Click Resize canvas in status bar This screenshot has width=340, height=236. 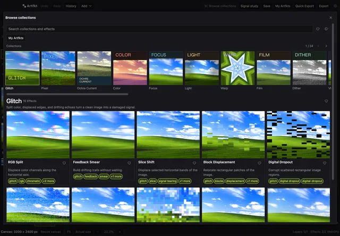point(51,232)
